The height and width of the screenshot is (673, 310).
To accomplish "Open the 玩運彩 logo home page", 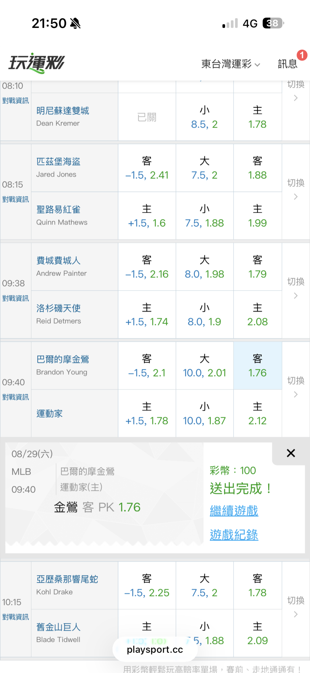I will click(x=37, y=63).
